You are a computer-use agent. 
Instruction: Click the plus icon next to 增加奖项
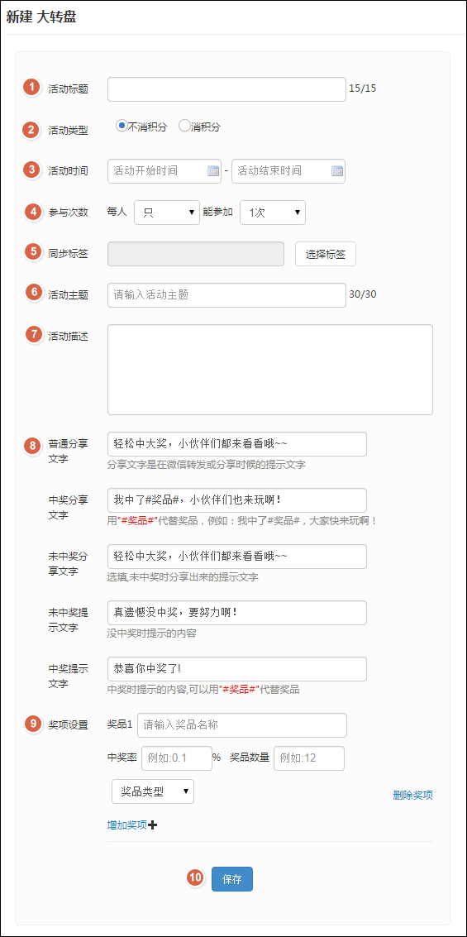pos(152,825)
